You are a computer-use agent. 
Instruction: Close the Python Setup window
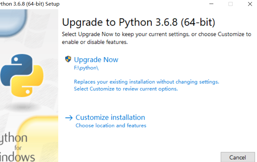point(250,4)
